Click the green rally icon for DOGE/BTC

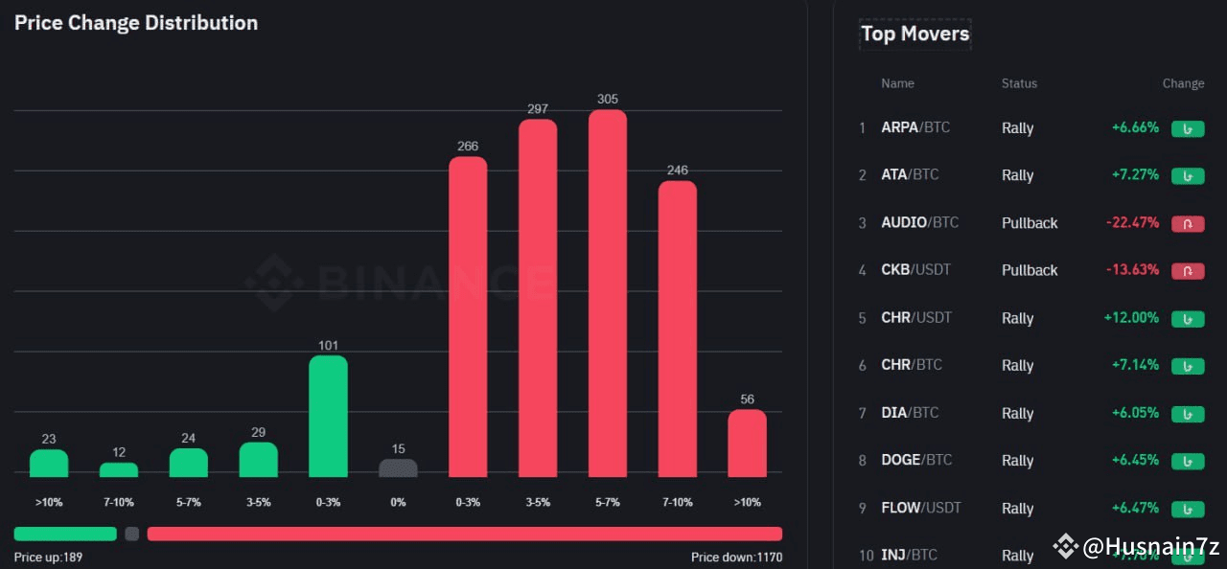(1188, 461)
